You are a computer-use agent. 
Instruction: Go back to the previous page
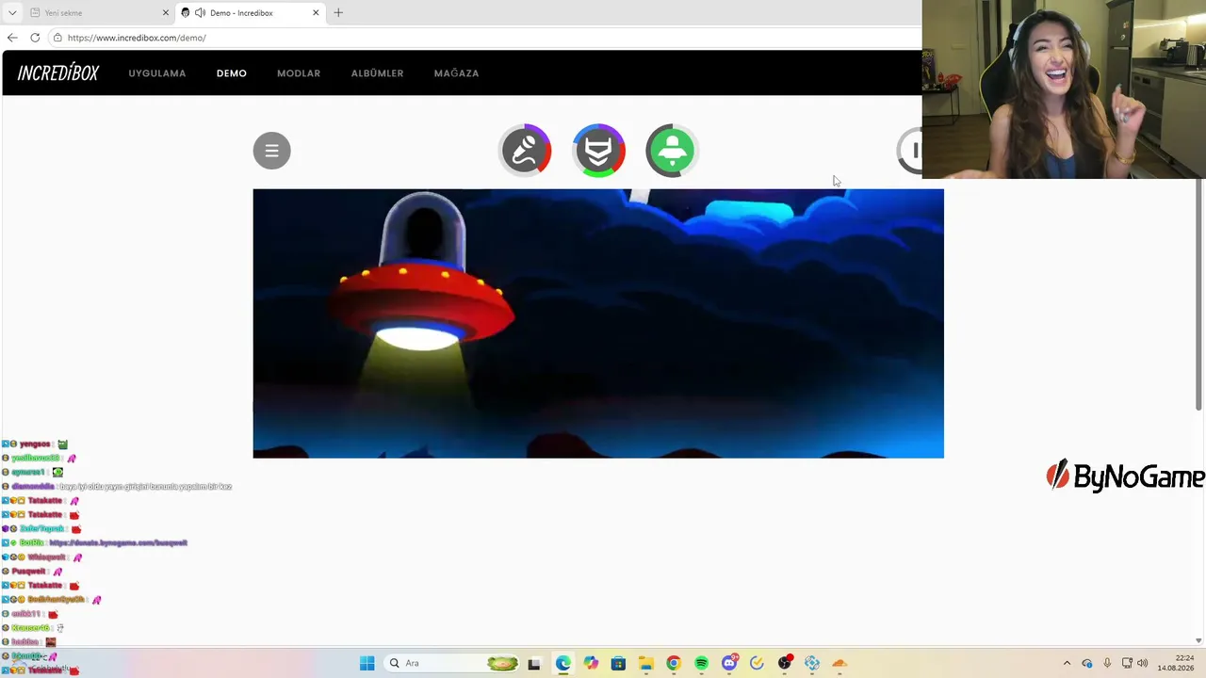point(12,38)
